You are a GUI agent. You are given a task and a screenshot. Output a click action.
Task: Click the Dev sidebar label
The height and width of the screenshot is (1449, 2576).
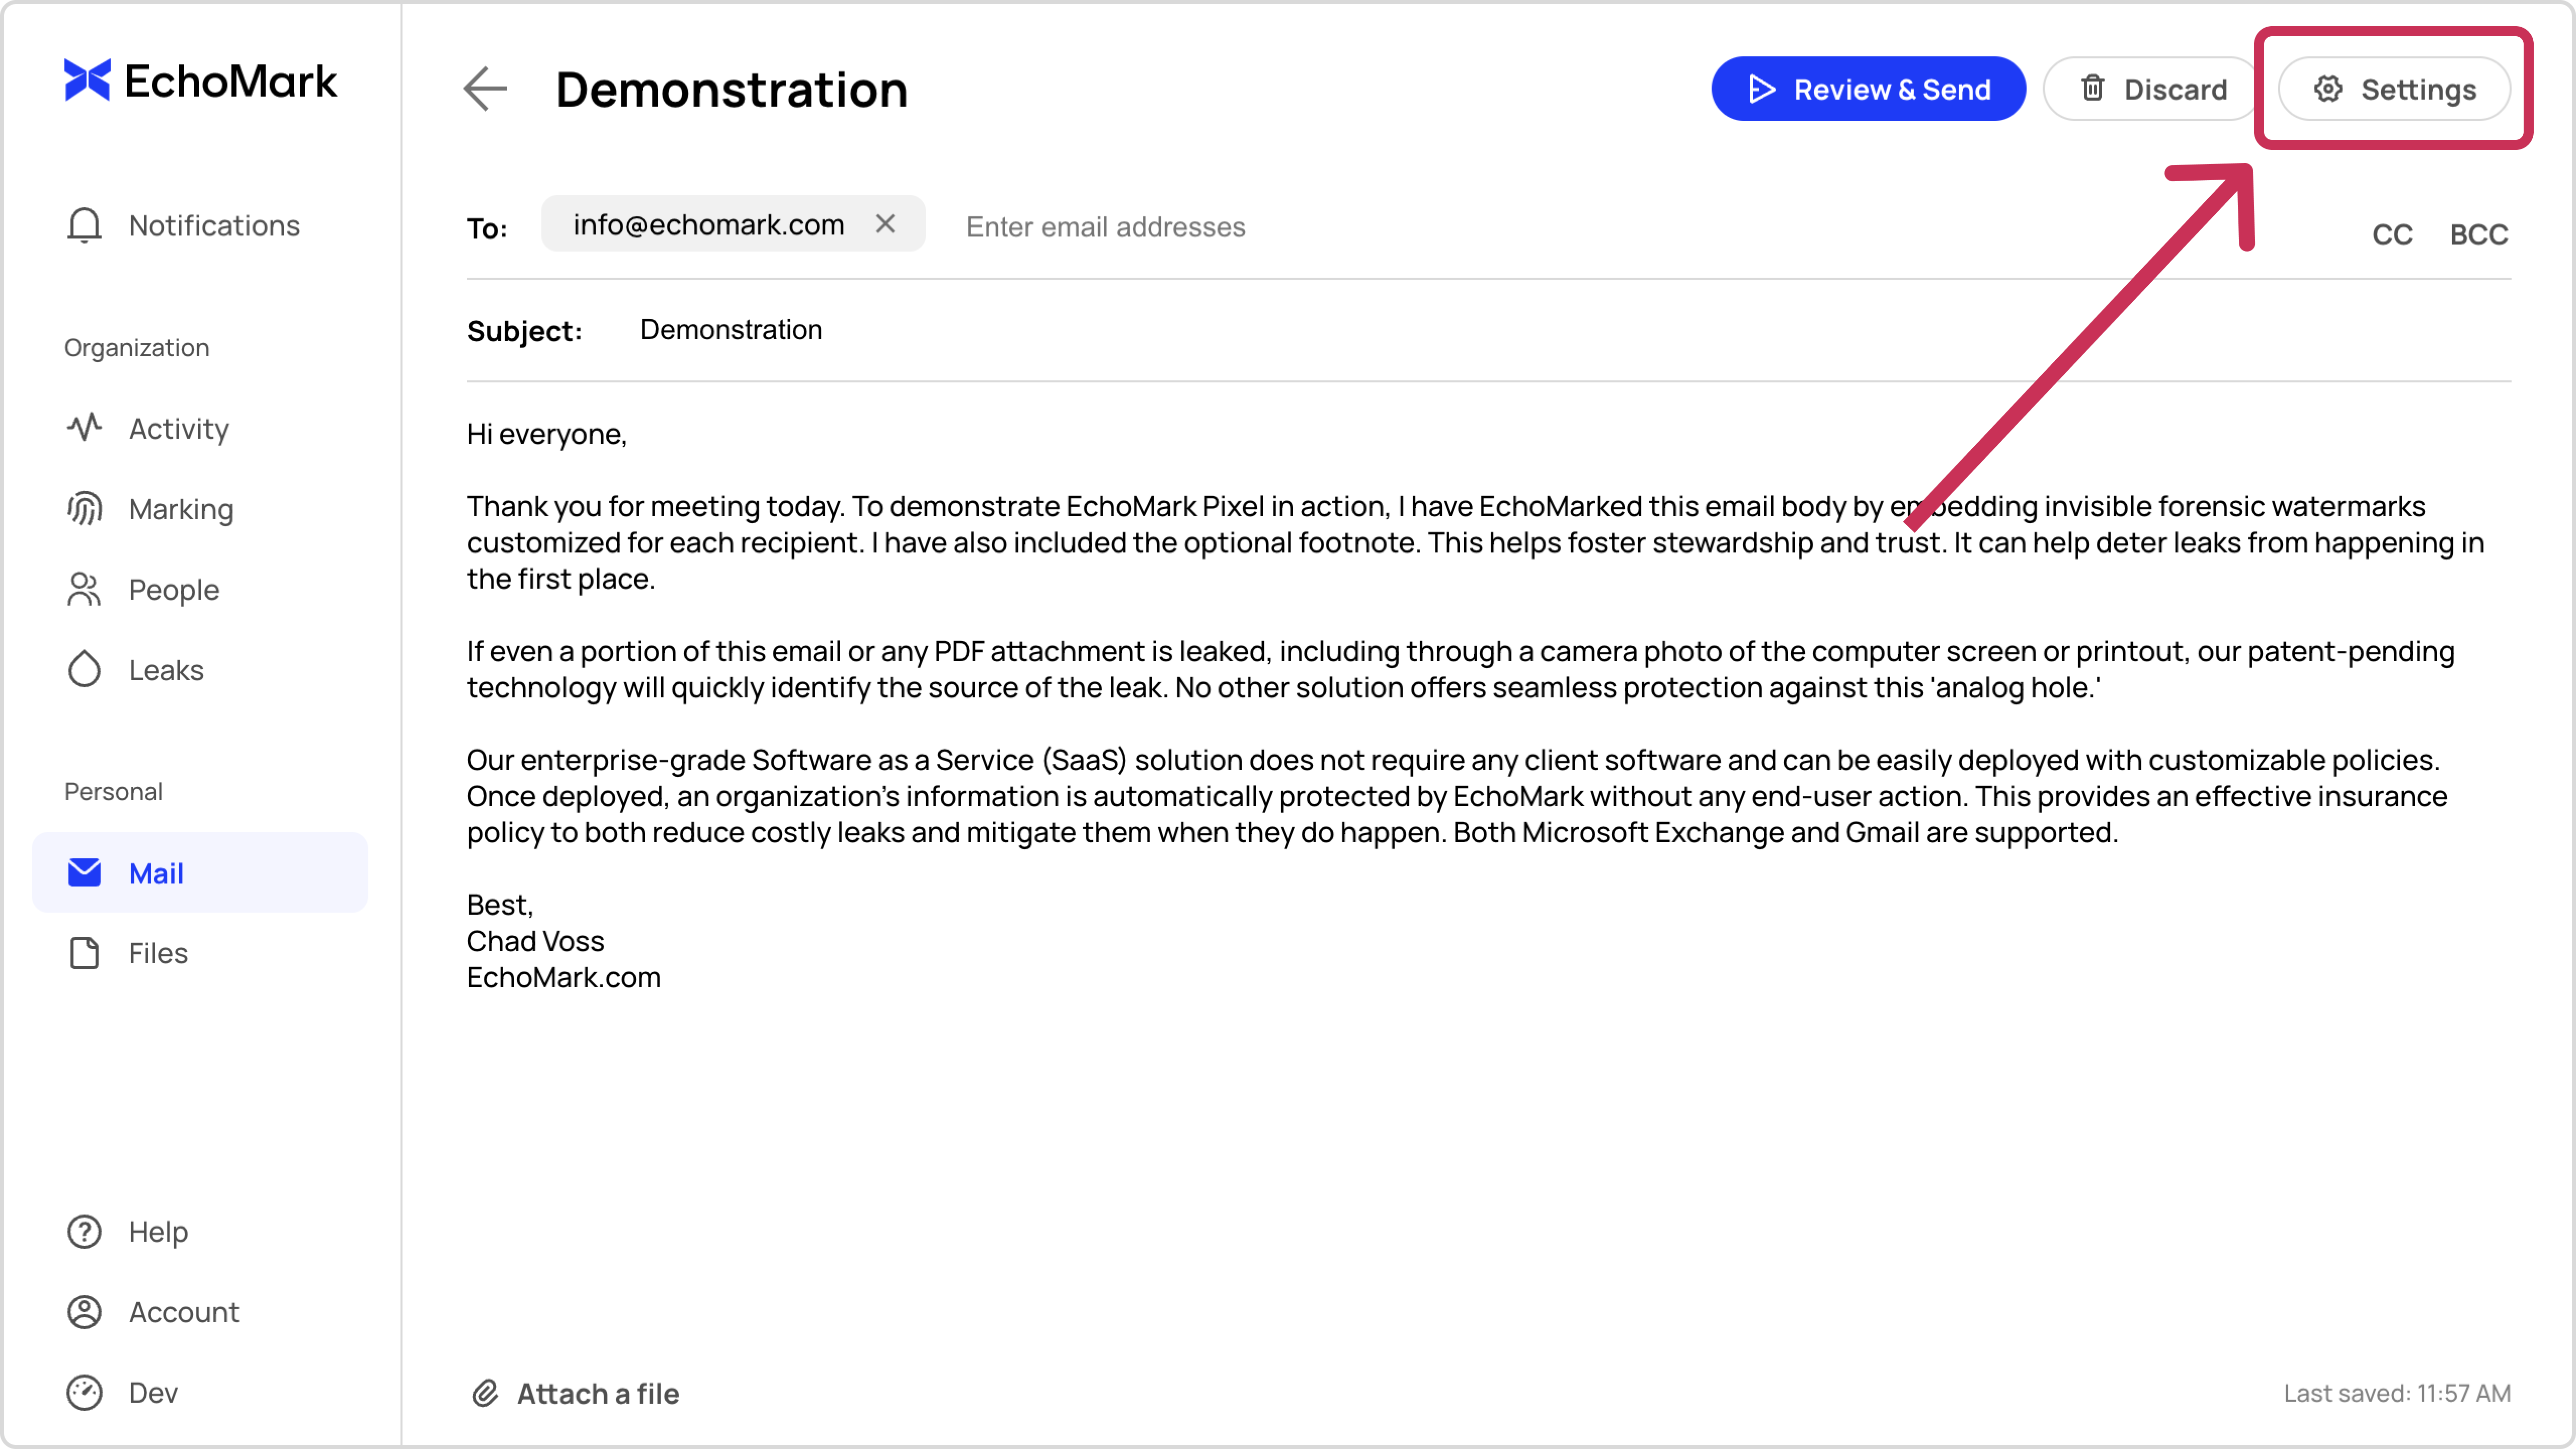click(153, 1393)
